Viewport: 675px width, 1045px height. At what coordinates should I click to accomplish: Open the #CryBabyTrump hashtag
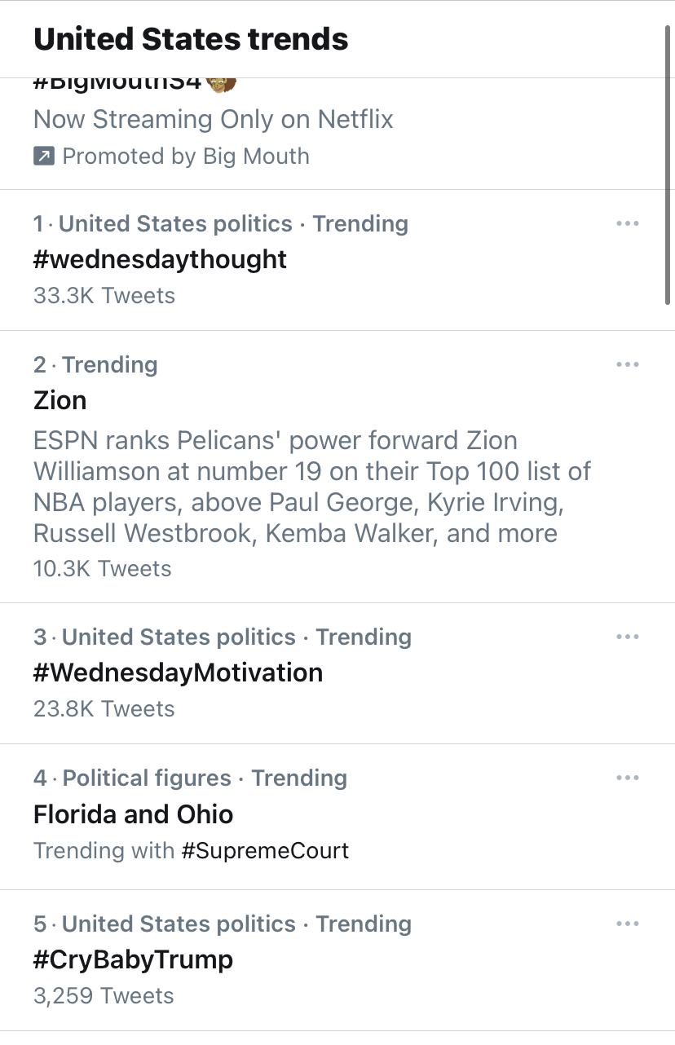point(133,960)
